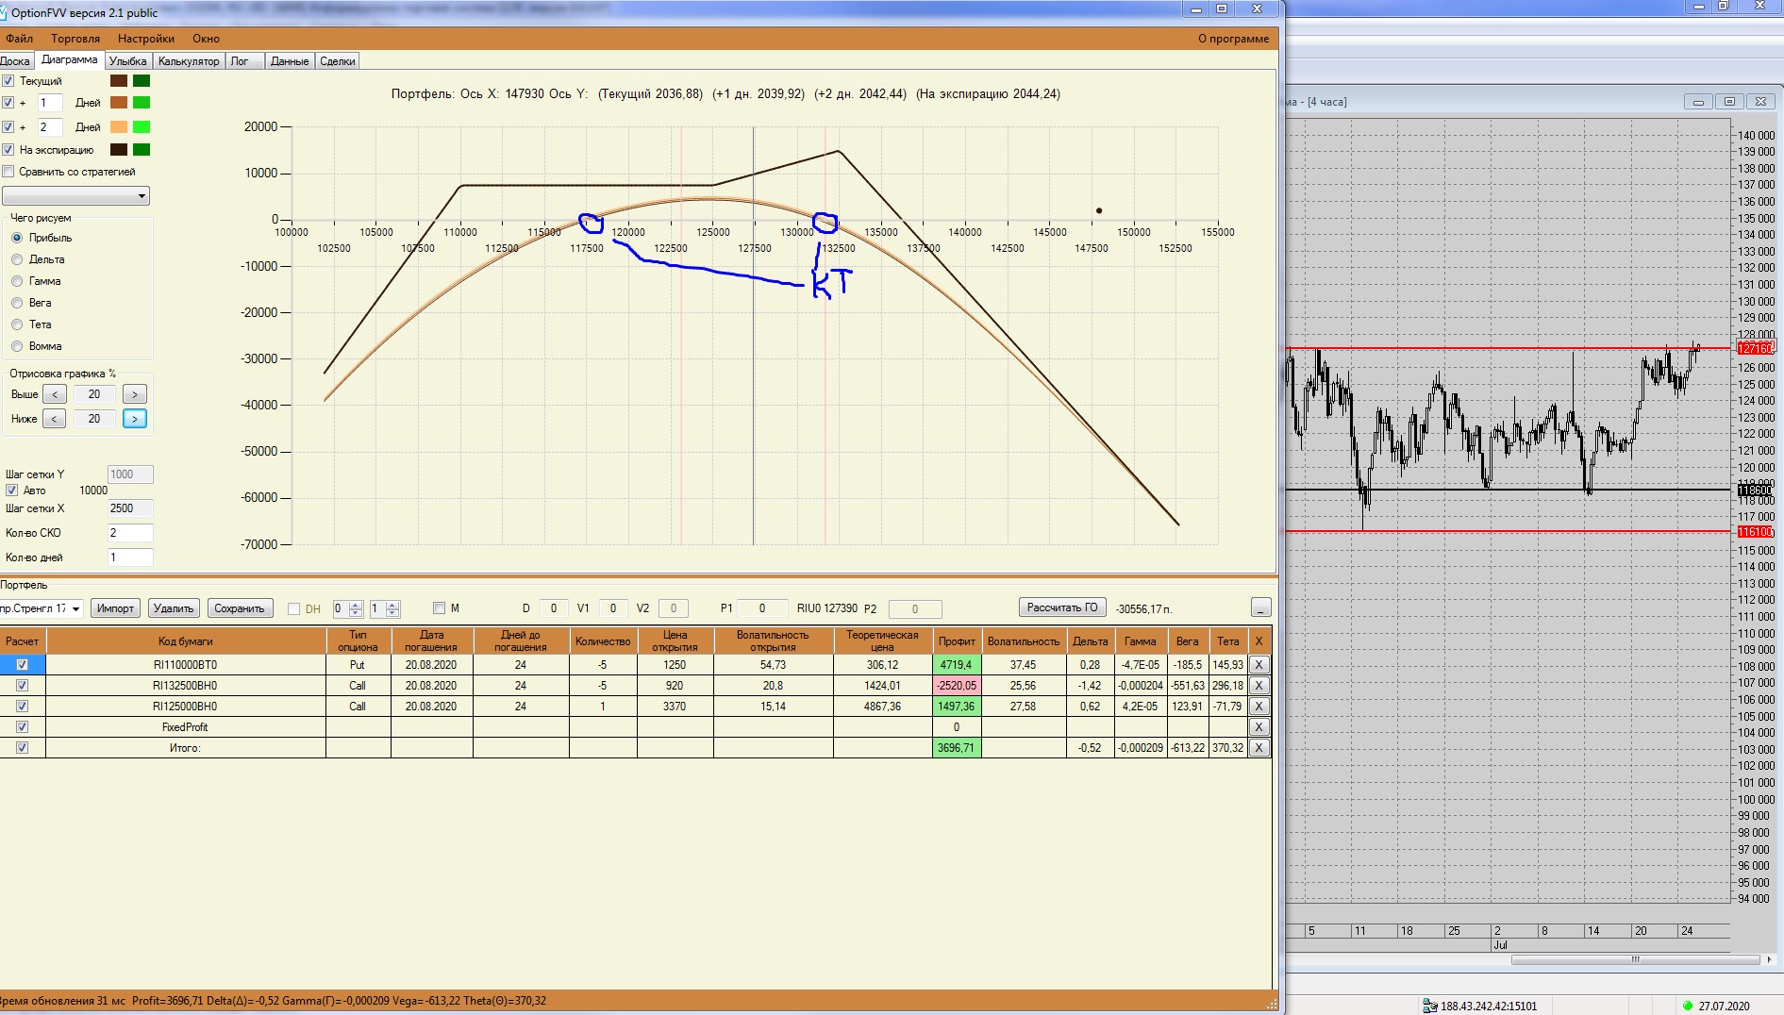Click the green connection indicator in the status bar
Viewport: 1784px width, 1015px height.
pos(1688,1006)
